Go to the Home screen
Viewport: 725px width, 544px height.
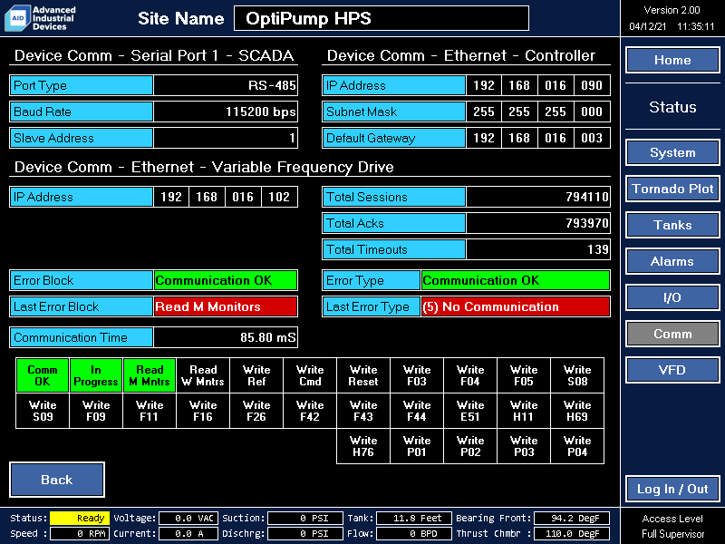click(672, 60)
